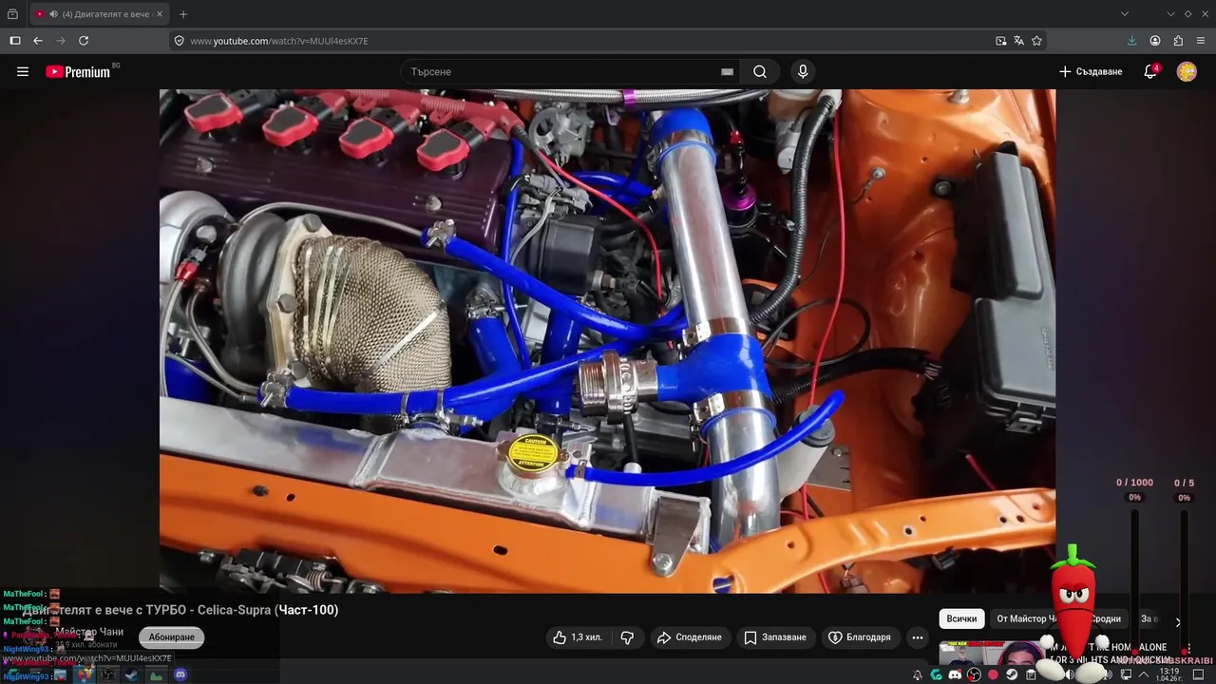Open the browser downloads panel

point(1131,41)
